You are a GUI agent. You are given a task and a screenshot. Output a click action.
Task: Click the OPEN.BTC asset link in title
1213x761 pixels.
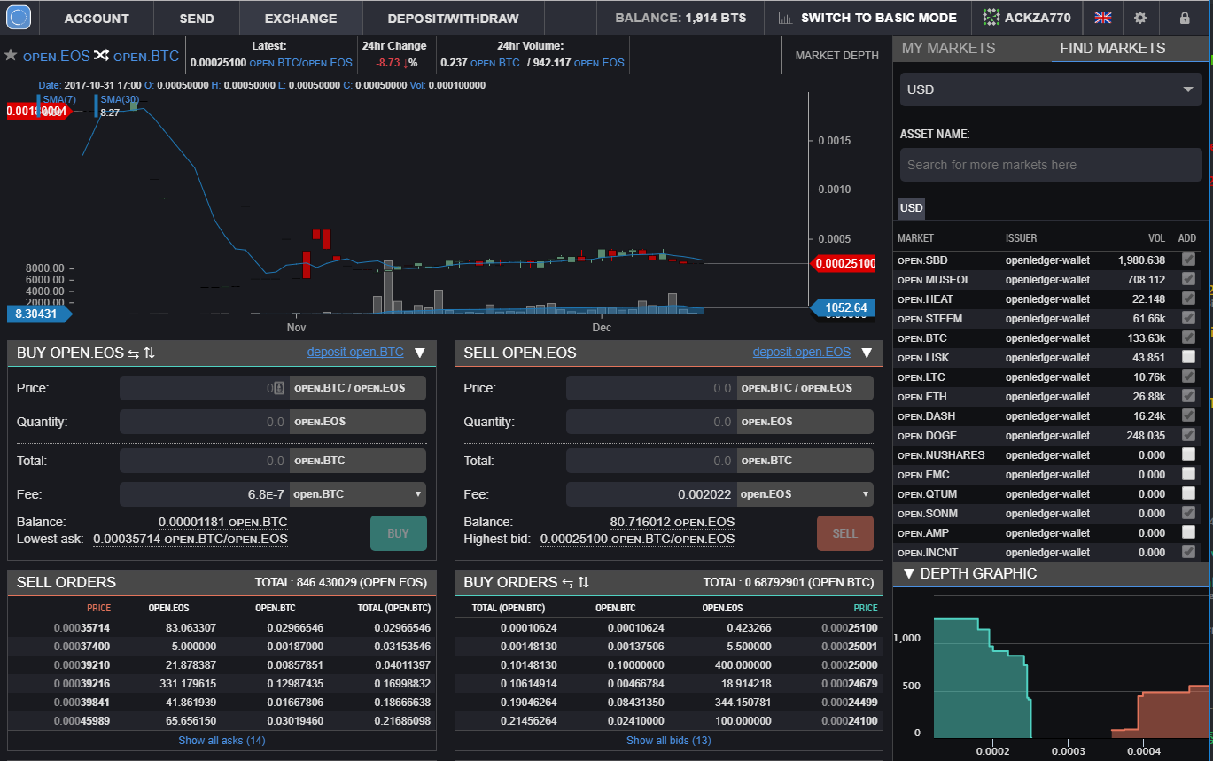tap(146, 57)
